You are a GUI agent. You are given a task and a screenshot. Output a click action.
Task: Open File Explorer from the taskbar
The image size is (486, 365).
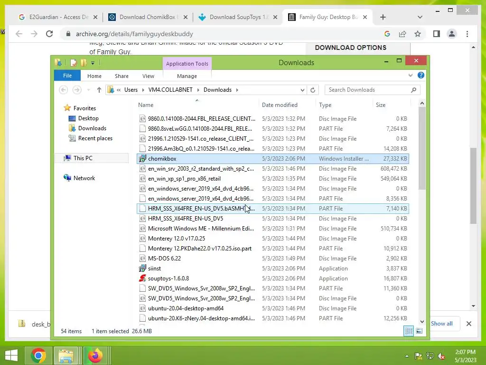pyautogui.click(x=65, y=355)
